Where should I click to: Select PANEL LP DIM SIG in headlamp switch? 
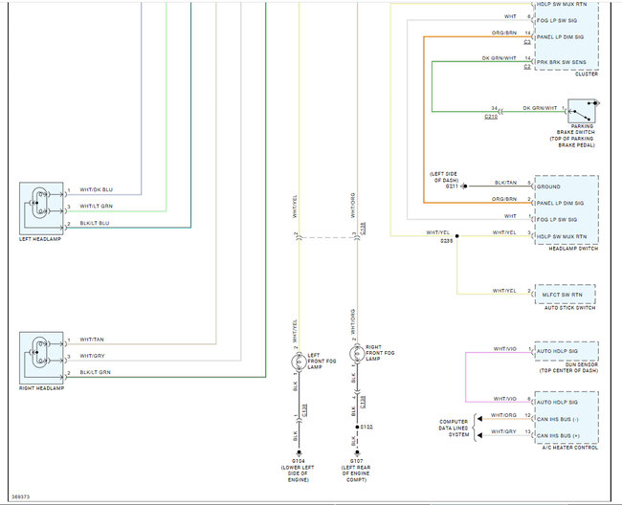coord(560,204)
